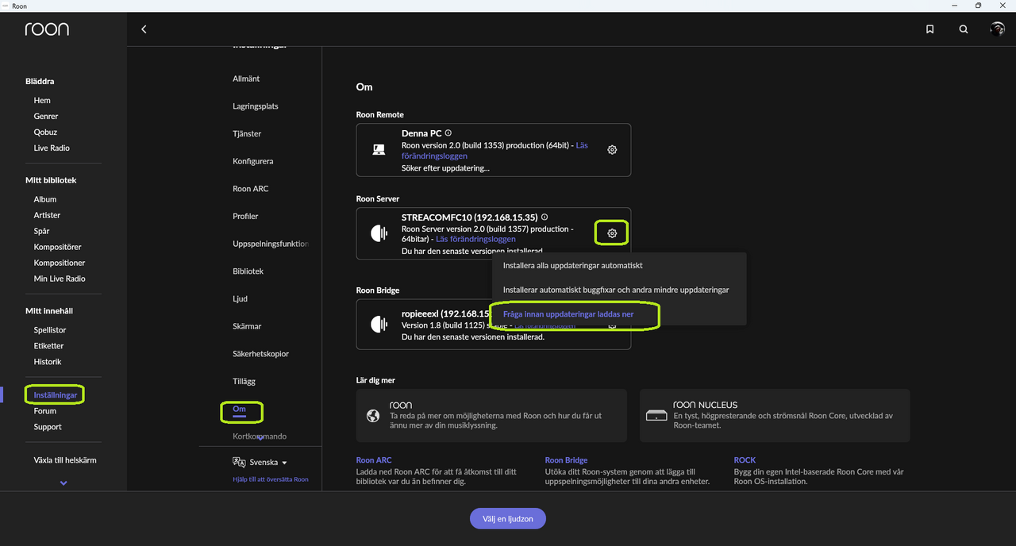Open Spellistor in sidebar

[x=50, y=330]
